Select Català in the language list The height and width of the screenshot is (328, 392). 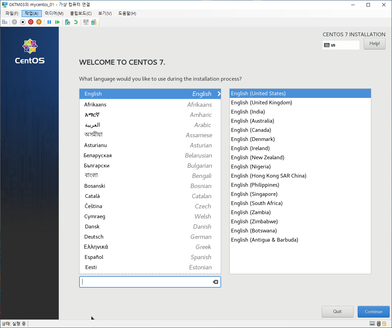coord(150,196)
